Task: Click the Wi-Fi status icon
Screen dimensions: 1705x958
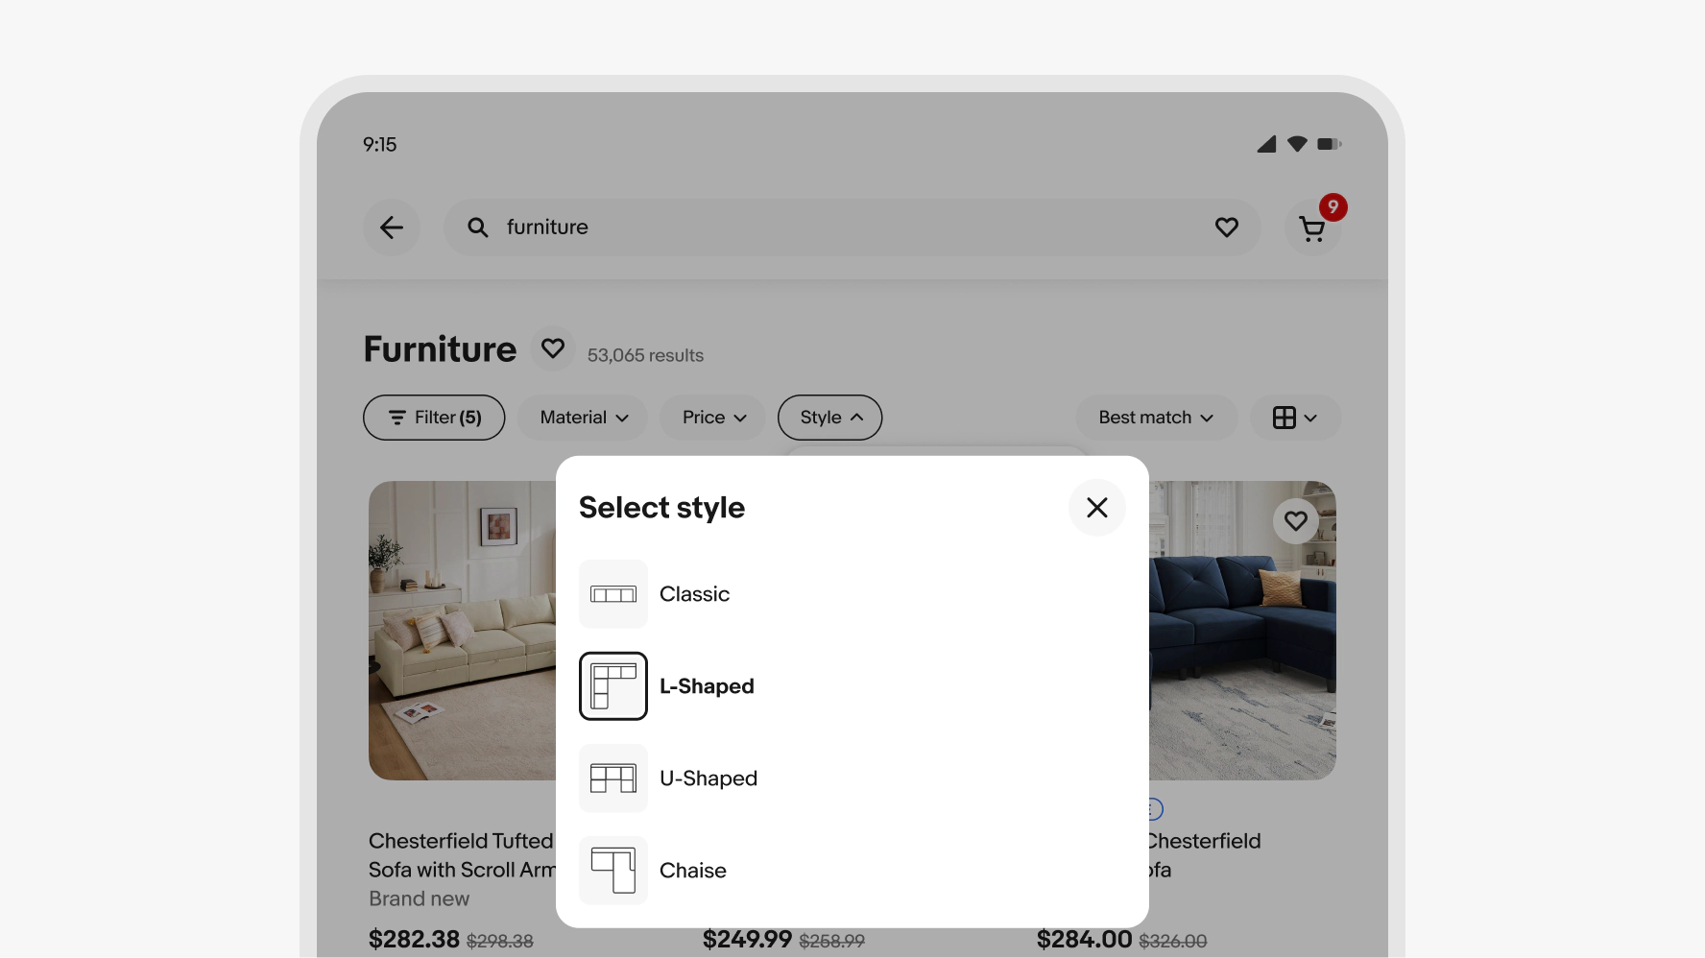Action: coord(1297,144)
